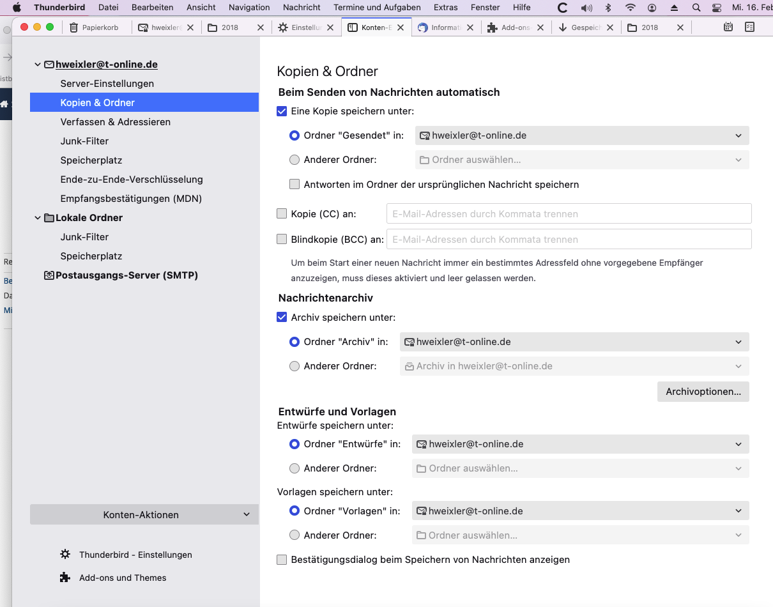Open Server-Einstellungen in the sidebar
The width and height of the screenshot is (773, 607).
point(107,84)
